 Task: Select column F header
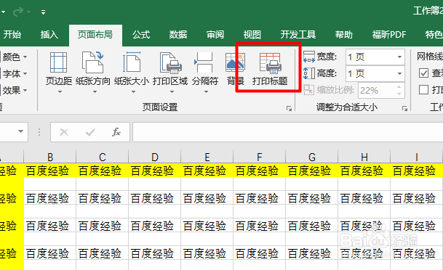pyautogui.click(x=260, y=157)
